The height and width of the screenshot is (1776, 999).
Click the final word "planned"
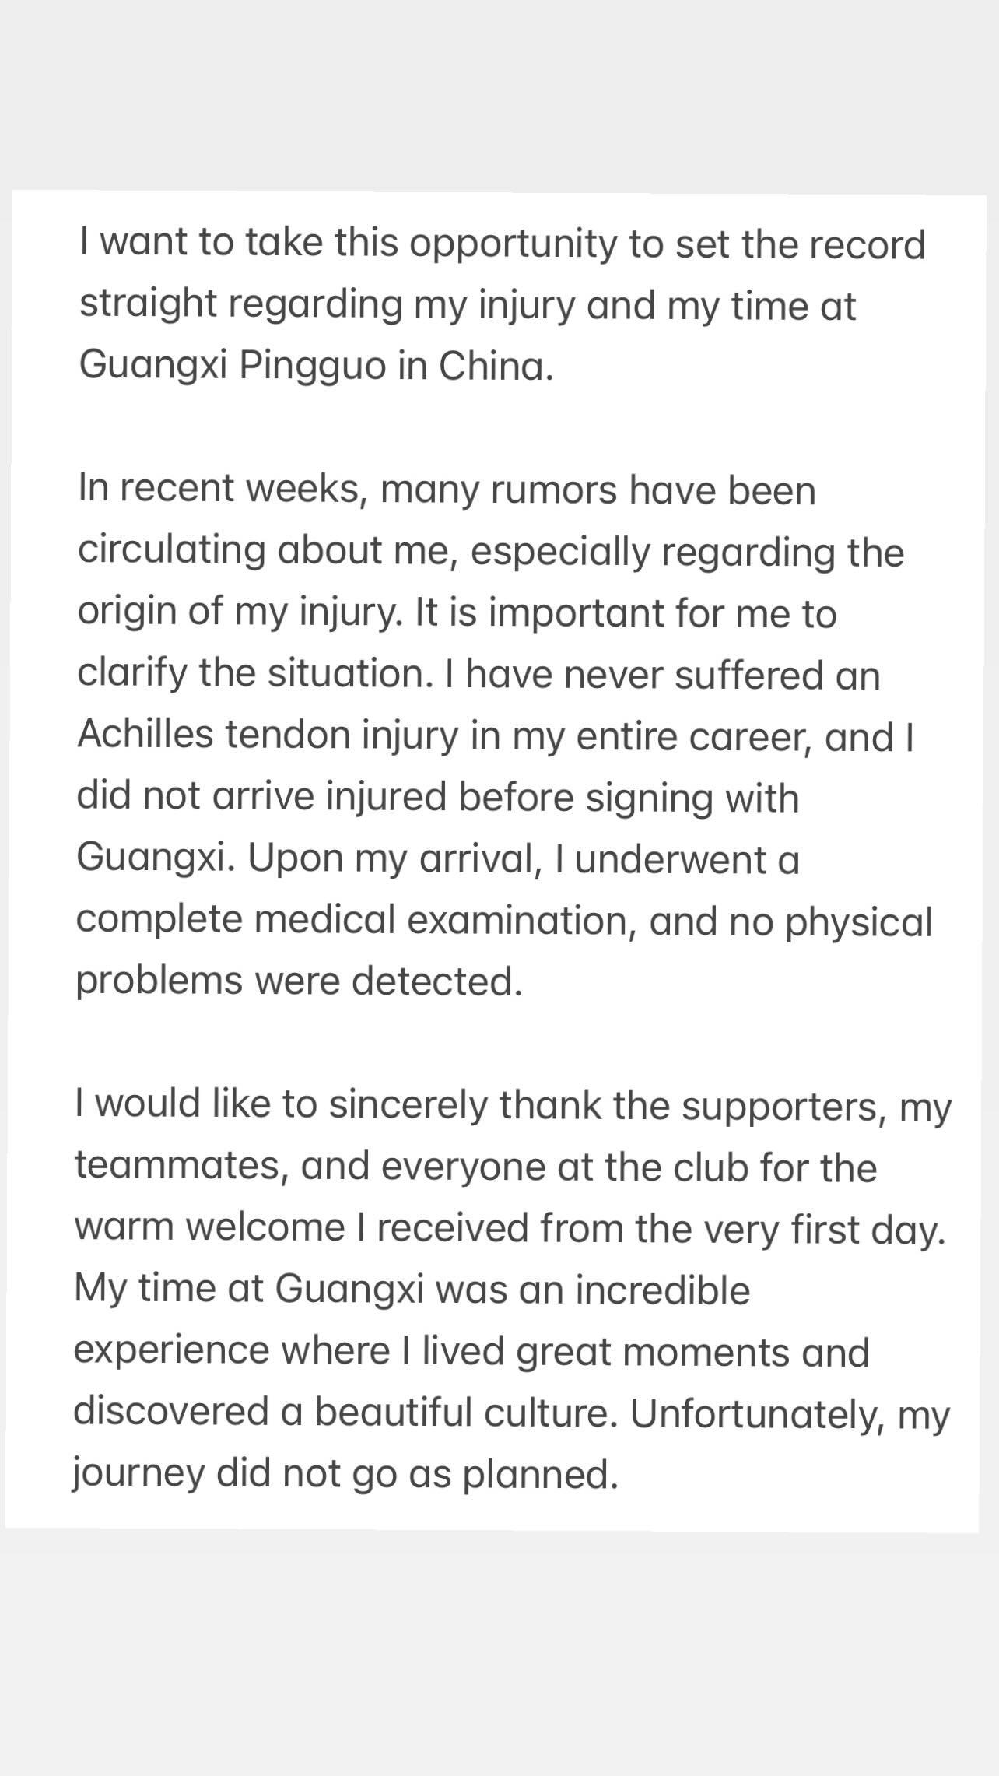point(540,1475)
